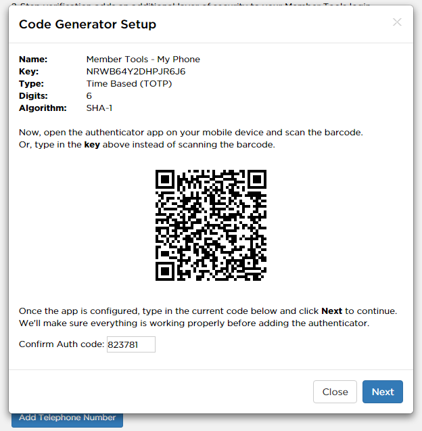Click the Close button in the dialog footer
This screenshot has height=431, width=422.
pos(335,392)
